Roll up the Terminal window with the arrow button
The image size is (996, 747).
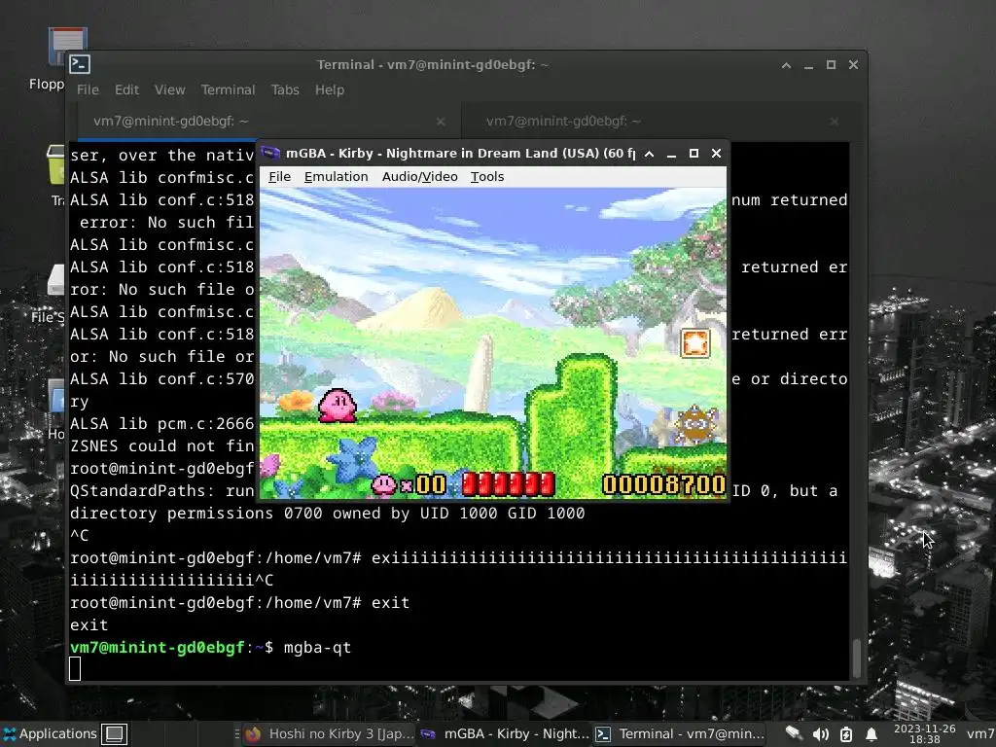pyautogui.click(x=786, y=65)
